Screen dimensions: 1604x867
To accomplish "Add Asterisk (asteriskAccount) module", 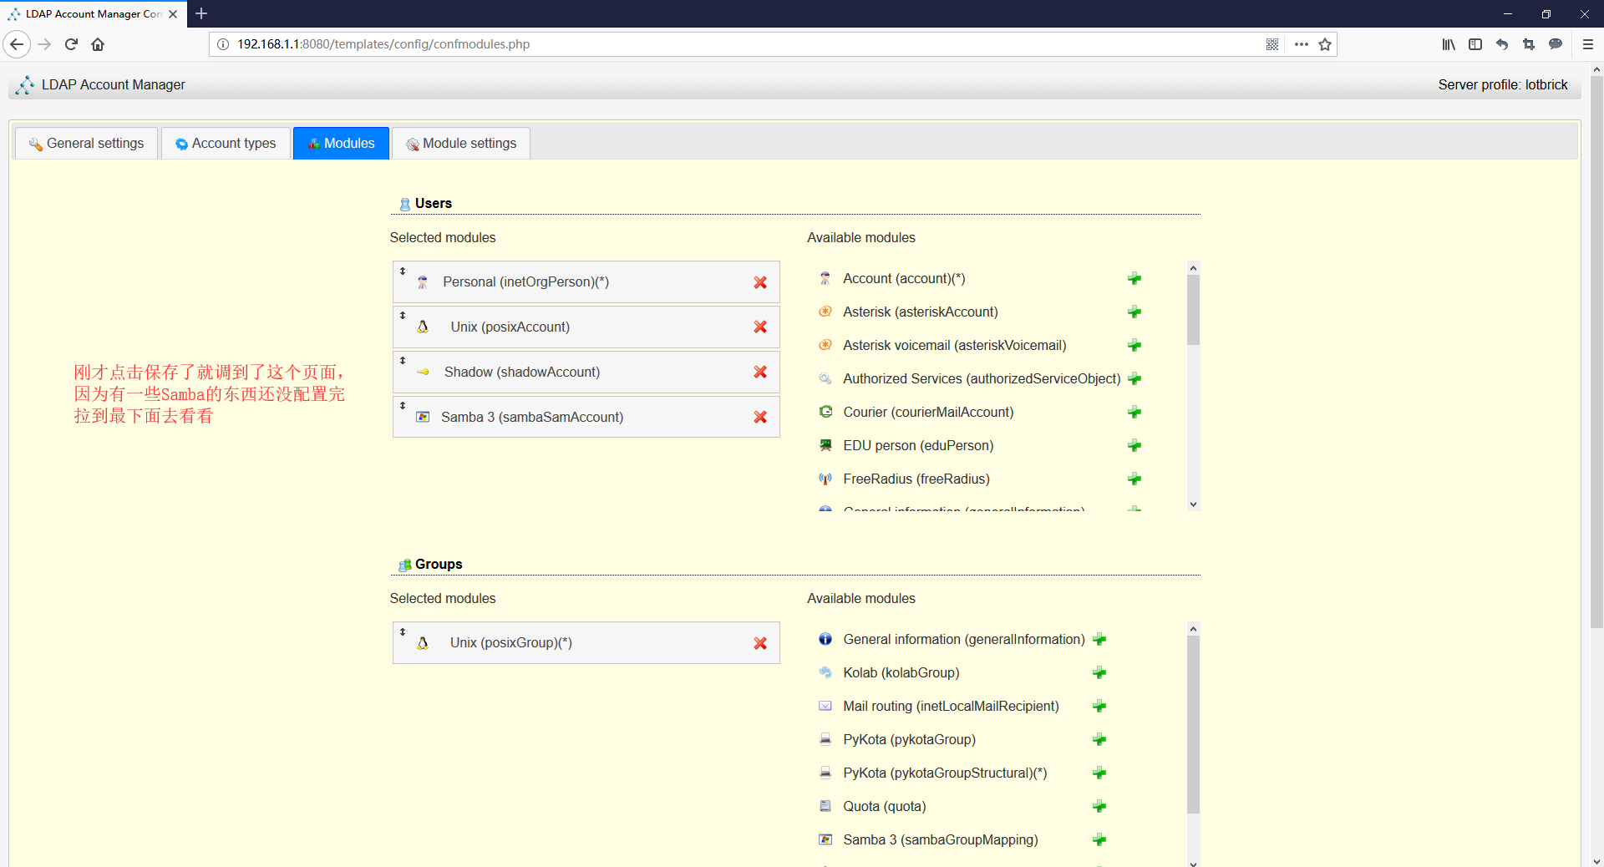I will [1134, 312].
